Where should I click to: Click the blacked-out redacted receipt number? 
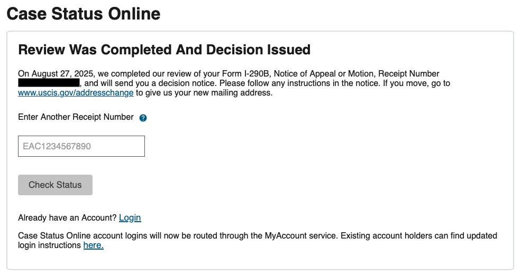pos(49,83)
